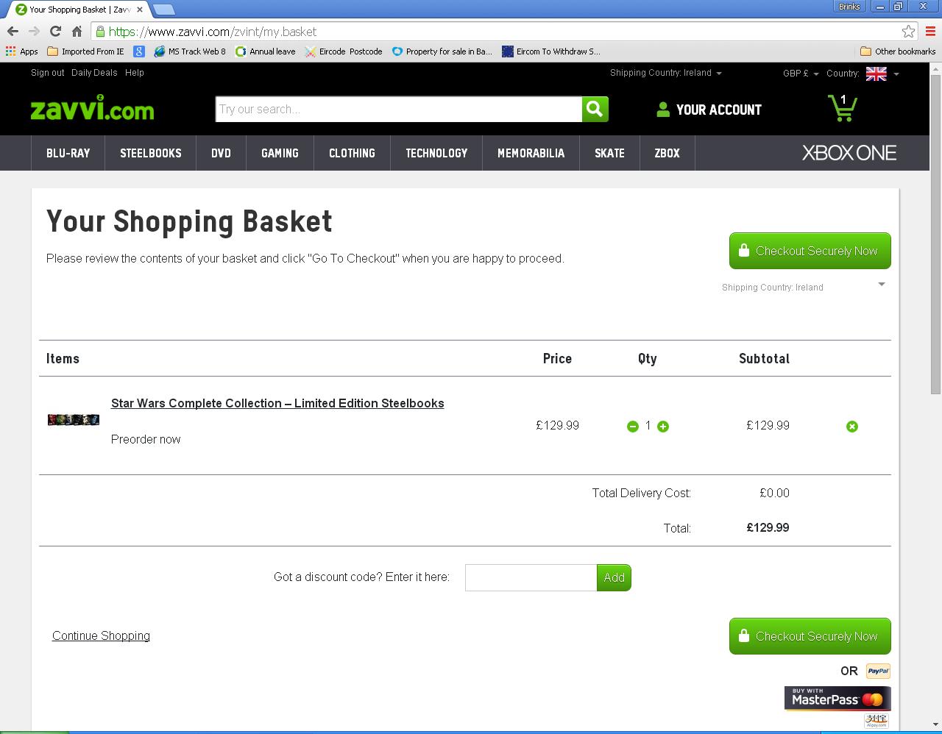Open the Gaming menu
This screenshot has width=942, height=734.
(280, 153)
